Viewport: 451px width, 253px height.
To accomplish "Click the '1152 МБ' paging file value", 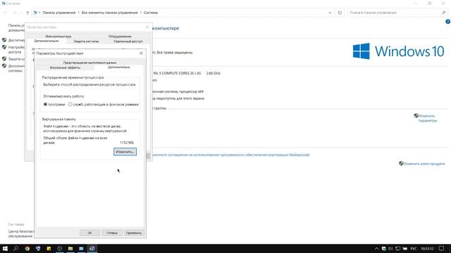I will pyautogui.click(x=127, y=143).
